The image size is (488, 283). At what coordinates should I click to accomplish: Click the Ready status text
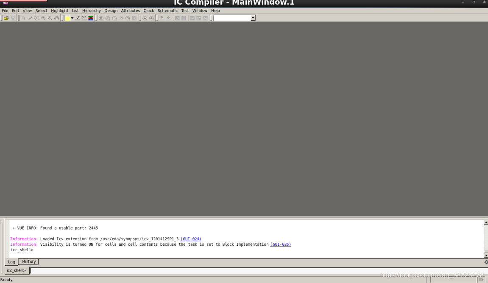click(x=6, y=280)
